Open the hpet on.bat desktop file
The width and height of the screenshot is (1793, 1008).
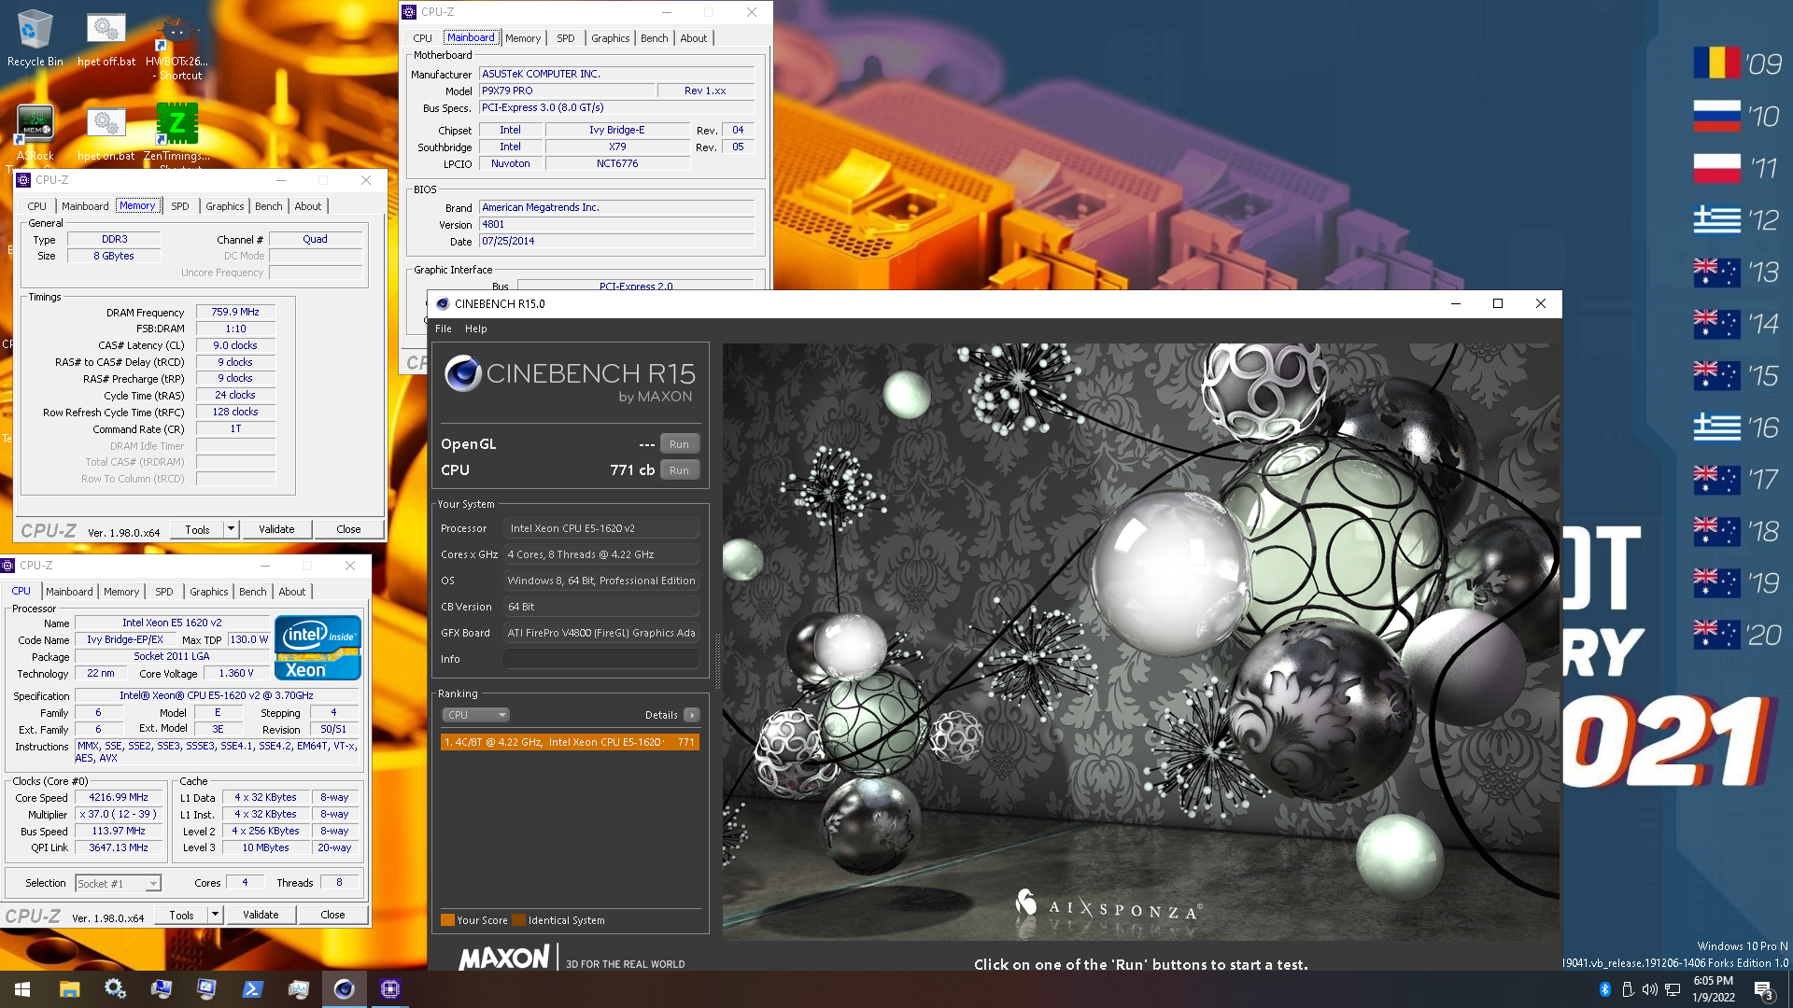[x=106, y=132]
